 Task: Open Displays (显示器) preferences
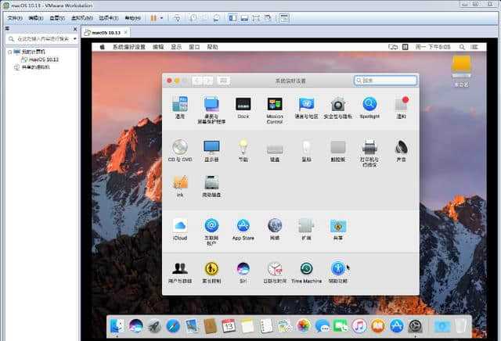tap(211, 150)
